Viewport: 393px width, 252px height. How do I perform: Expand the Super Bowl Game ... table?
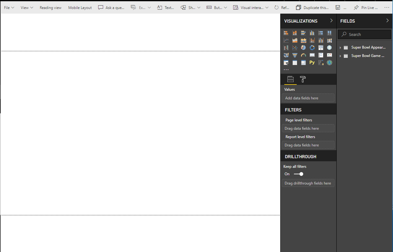pos(340,56)
